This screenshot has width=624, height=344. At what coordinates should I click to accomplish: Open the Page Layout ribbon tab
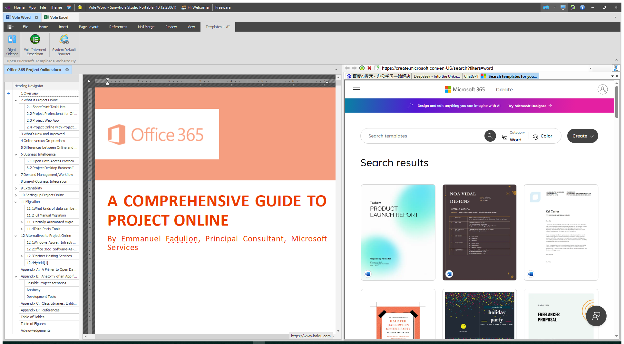pos(89,27)
